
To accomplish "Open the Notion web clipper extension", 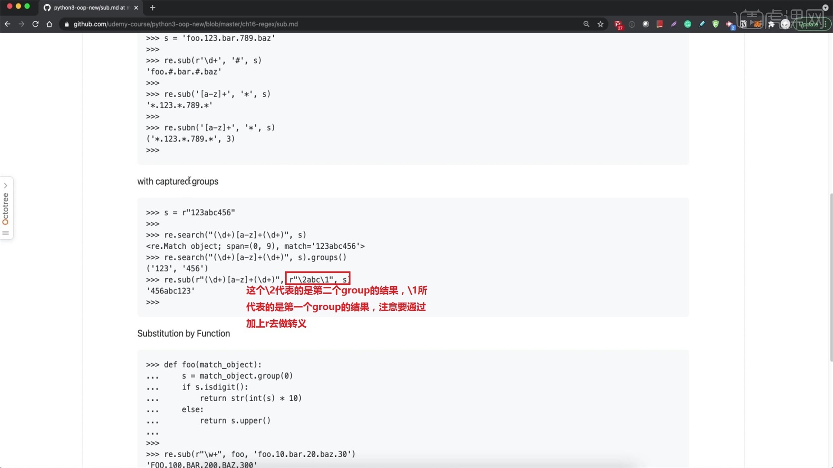I will [x=744, y=24].
